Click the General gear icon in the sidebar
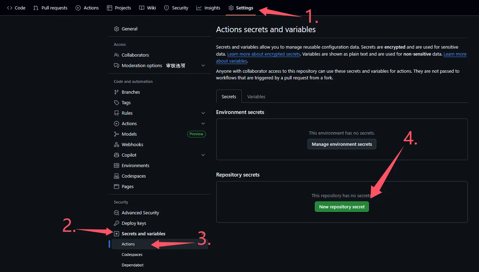This screenshot has width=479, height=272. 117,29
